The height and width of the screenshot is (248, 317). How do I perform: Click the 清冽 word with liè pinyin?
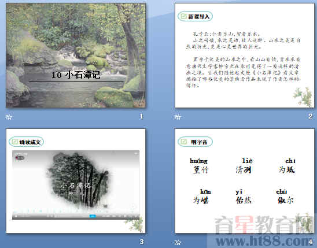[x=244, y=170]
